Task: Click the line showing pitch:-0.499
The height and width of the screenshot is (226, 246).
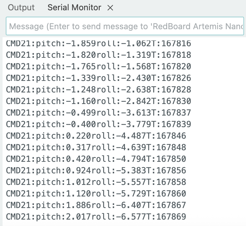Action: (x=98, y=113)
